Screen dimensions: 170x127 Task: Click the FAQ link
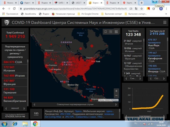click(100, 117)
